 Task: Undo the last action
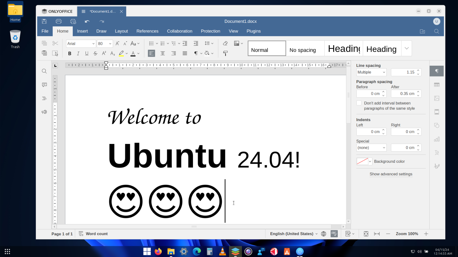pyautogui.click(x=87, y=21)
